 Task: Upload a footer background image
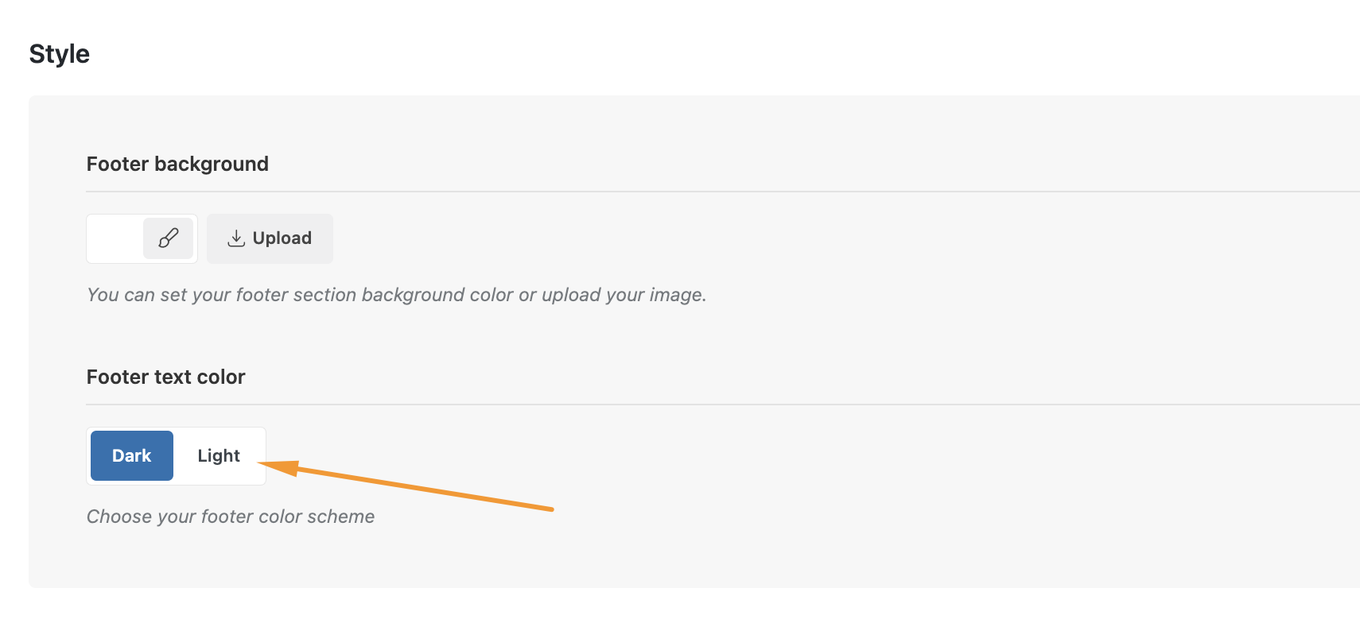pyautogui.click(x=270, y=238)
